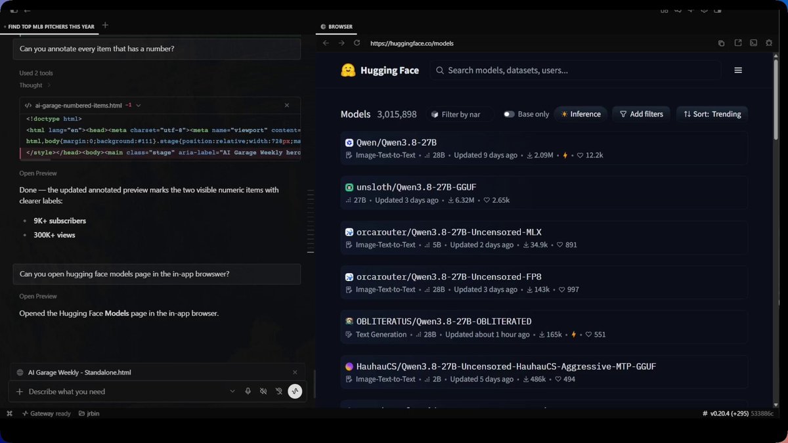Click the plus attach icon in prompt box
Viewport: 788px width, 443px height.
[19, 392]
